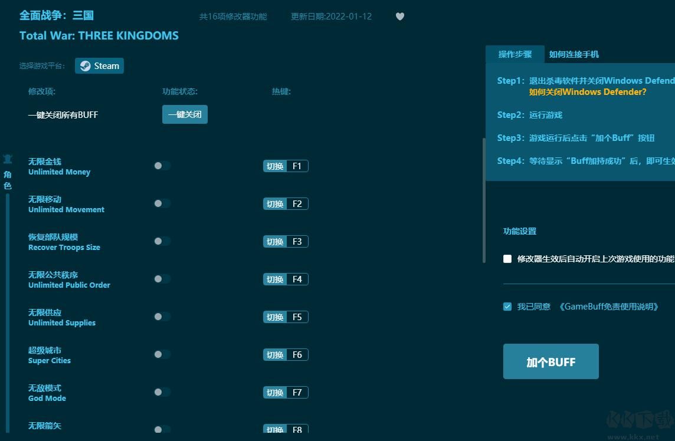Click the God Mode label
The image size is (675, 441).
pos(47,398)
